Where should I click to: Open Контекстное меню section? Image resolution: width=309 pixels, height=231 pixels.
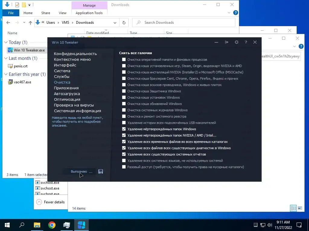(x=72, y=59)
